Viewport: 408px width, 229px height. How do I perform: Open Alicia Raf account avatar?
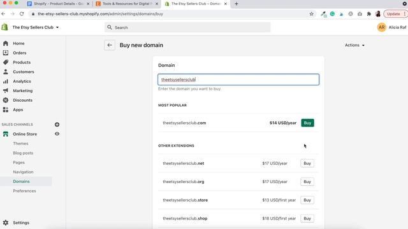(382, 27)
